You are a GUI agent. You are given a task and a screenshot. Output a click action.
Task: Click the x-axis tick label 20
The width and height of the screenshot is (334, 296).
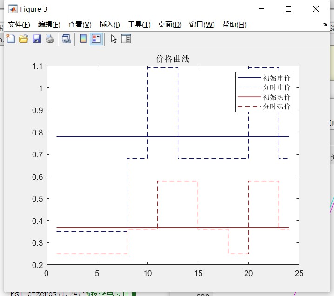point(248,273)
